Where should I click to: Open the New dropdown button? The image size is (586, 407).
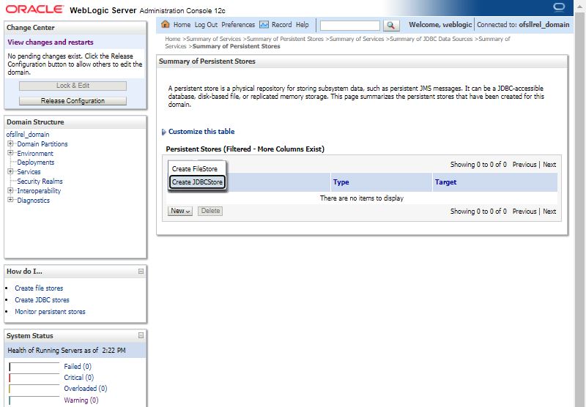(180, 211)
